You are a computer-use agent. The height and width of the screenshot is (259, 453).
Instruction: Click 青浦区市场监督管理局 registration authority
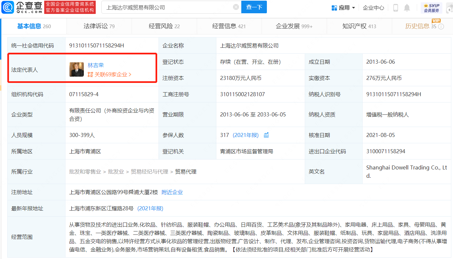click(247, 151)
